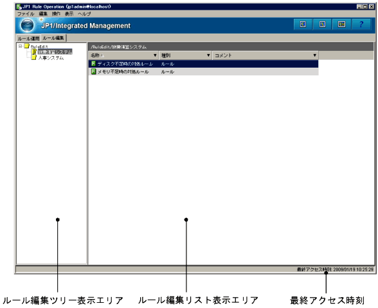The height and width of the screenshot is (308, 378).
Task: Click the second toolbar button with S icon
Action: [x=322, y=24]
